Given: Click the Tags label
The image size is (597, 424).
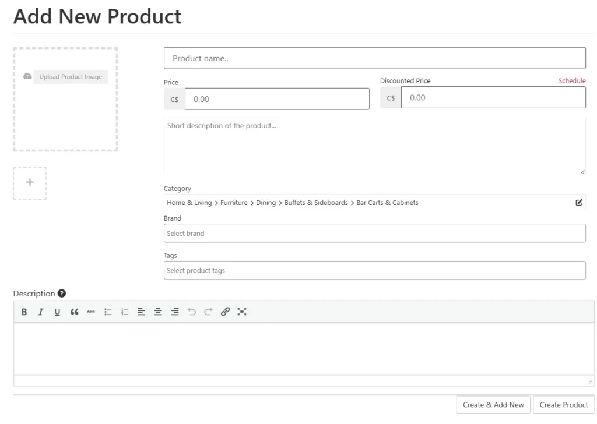Looking at the screenshot, I should click(170, 256).
